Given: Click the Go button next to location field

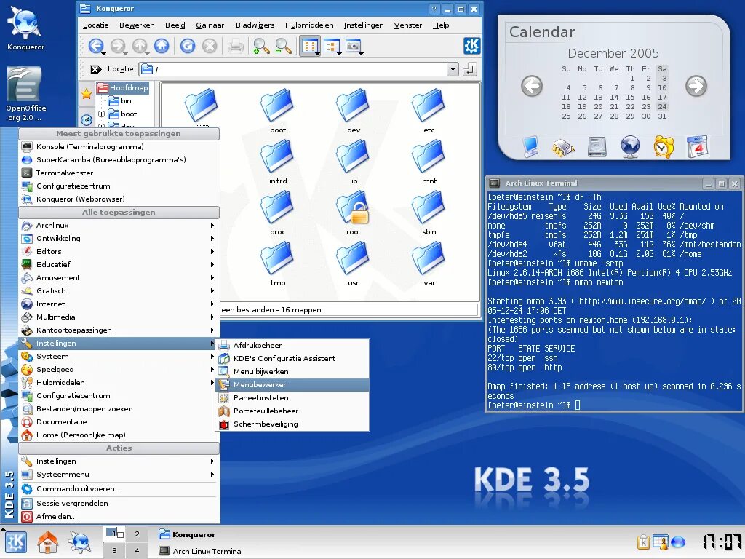Looking at the screenshot, I should tap(469, 69).
